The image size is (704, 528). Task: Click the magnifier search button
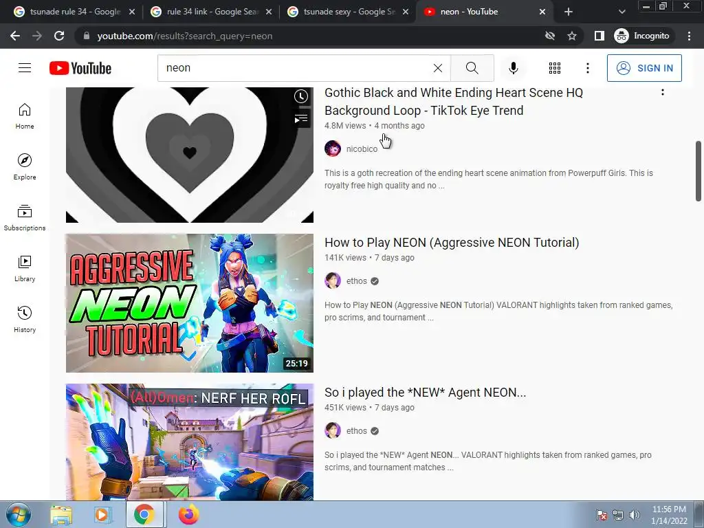tap(472, 68)
